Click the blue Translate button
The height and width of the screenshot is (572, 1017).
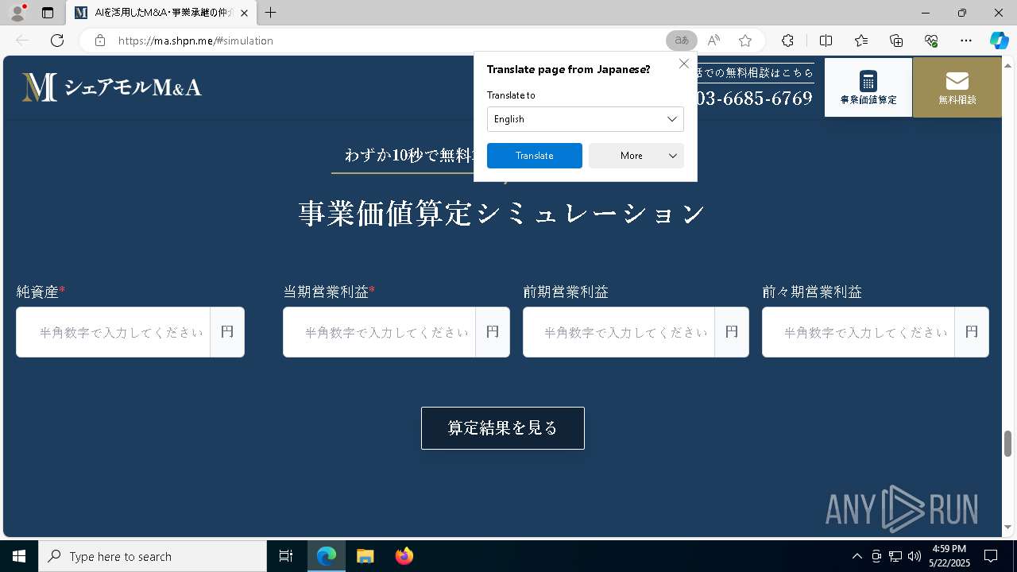click(x=535, y=156)
